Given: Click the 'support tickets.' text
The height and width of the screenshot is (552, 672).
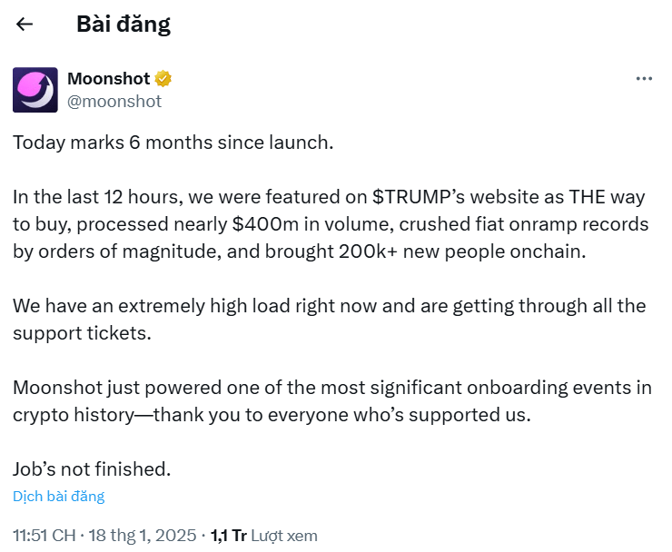Looking at the screenshot, I should (82, 333).
